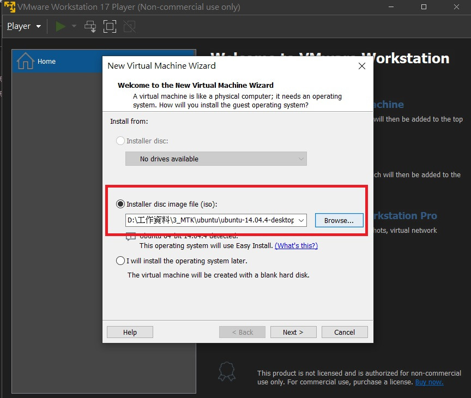Click text 'This operating system will use Easy Install.'
Screen dimensions: 471x398
[x=206, y=246]
